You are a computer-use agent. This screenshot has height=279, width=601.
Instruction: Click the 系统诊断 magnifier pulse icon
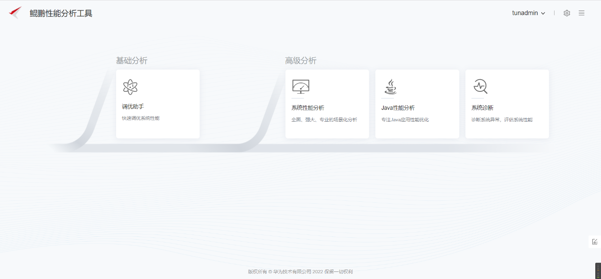coord(480,87)
